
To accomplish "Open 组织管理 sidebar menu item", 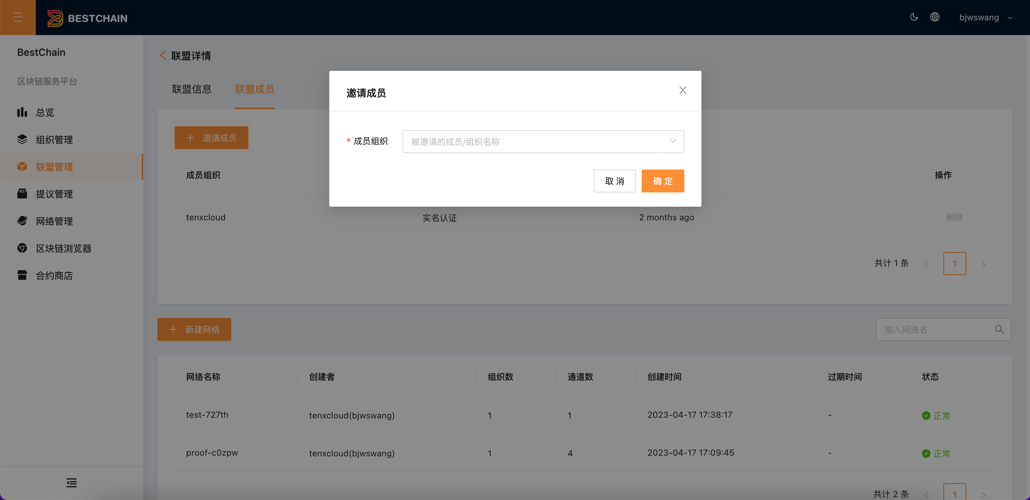I will coord(72,139).
